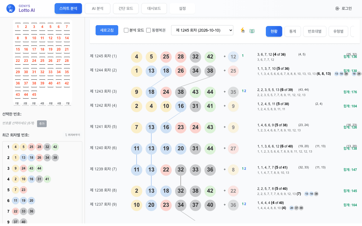Click the 위치바꾸기 swap button
The height and width of the screenshot is (226, 362).
pyautogui.click(x=73, y=135)
